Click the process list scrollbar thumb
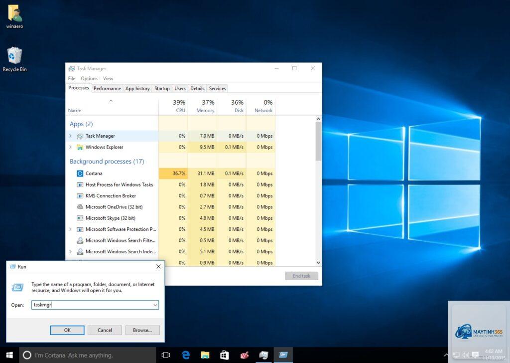This screenshot has height=363, width=510. point(318,142)
